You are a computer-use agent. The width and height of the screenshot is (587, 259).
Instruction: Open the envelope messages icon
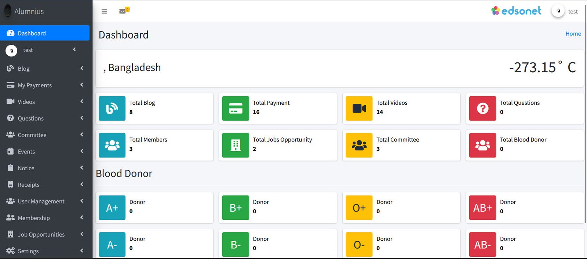[x=123, y=11]
